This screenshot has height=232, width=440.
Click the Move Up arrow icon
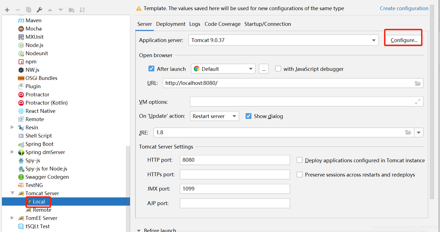coord(50,10)
